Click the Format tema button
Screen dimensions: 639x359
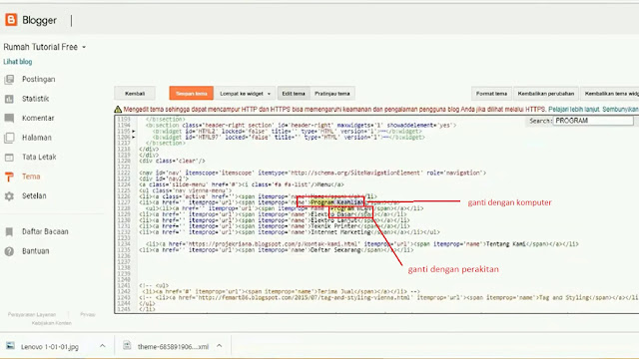491,94
